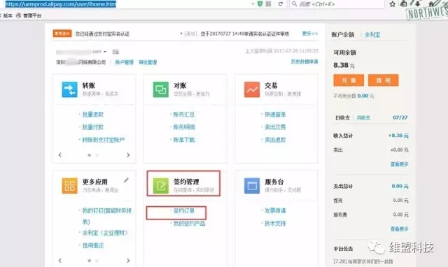
Task: Open the 管理平台 bookmark
Action: 29,15
